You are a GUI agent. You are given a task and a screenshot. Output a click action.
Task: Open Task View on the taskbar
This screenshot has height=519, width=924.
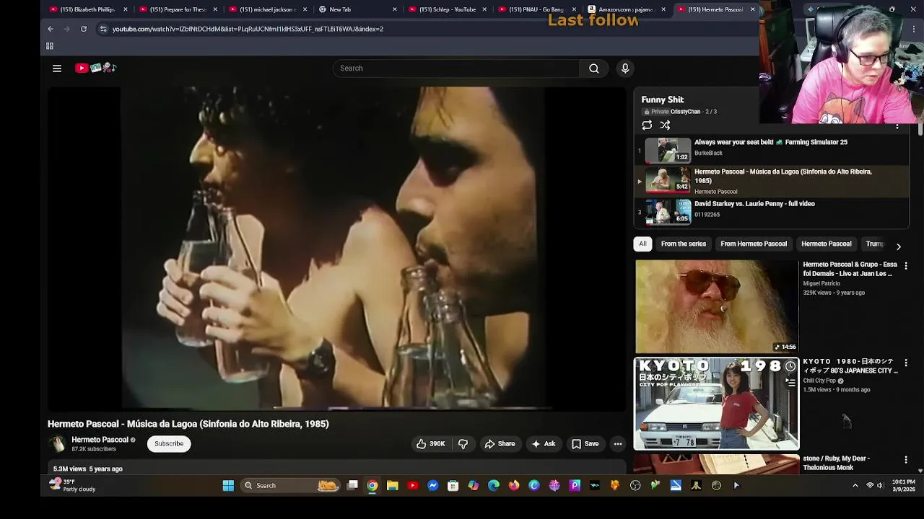(352, 486)
